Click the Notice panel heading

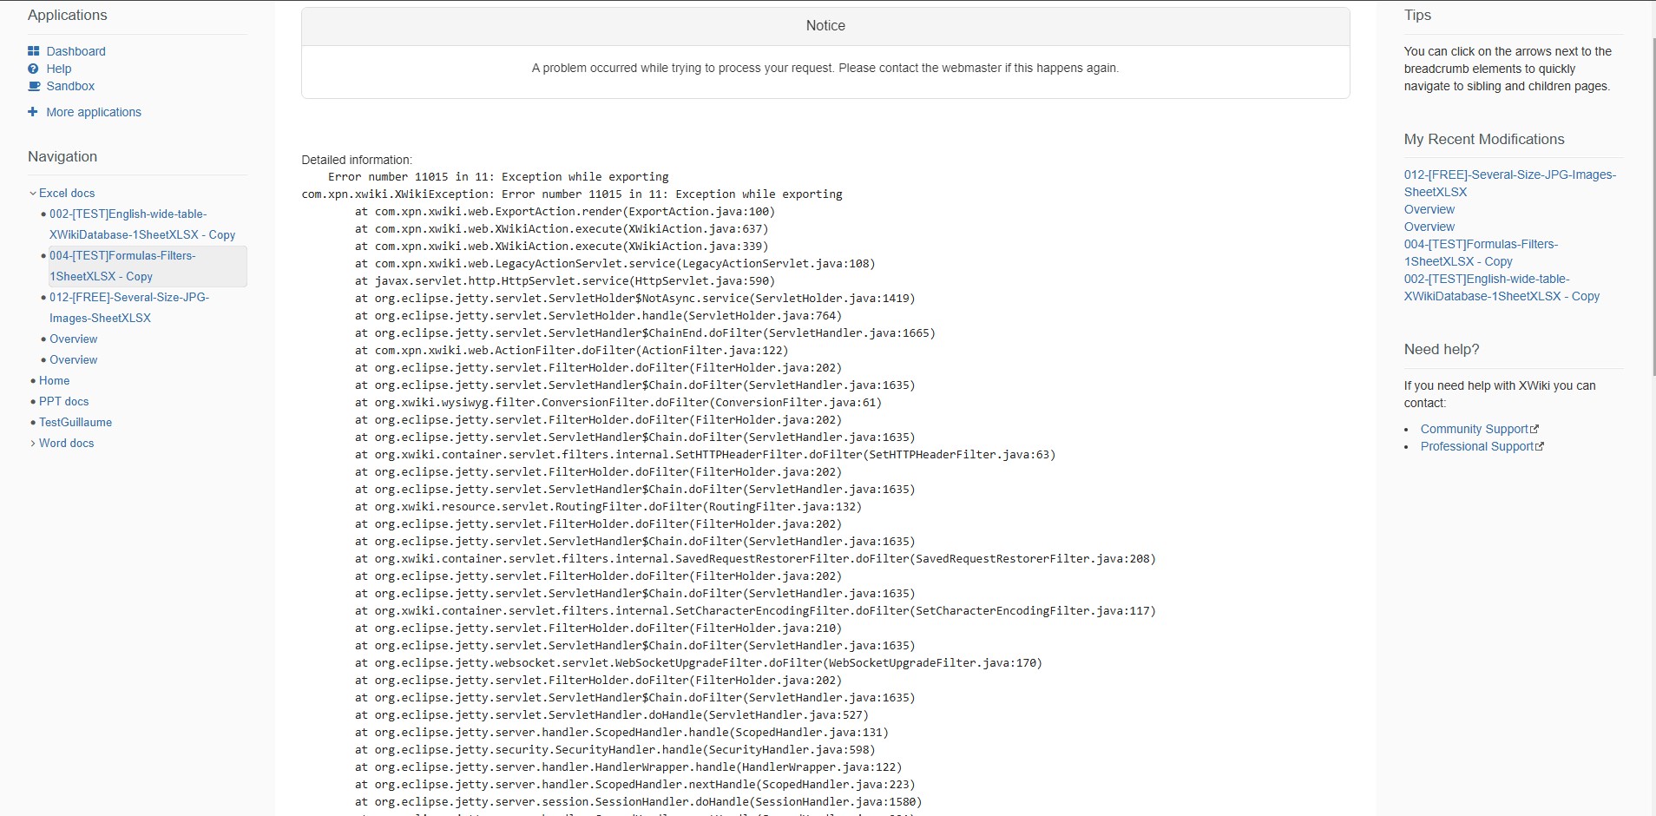[825, 26]
